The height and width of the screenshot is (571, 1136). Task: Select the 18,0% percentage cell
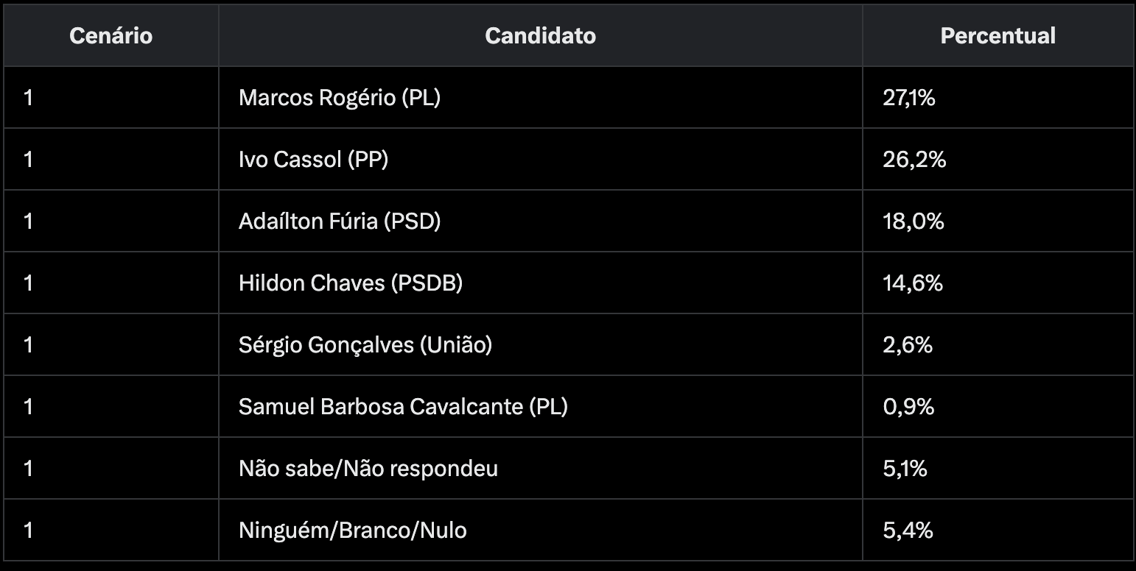coord(914,221)
